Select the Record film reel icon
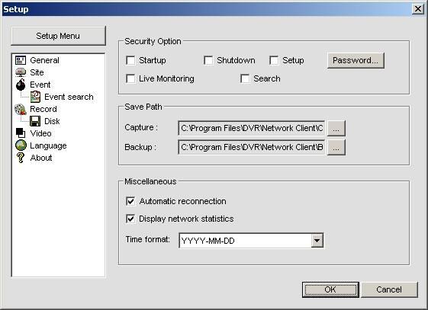Viewport: 428px width, 310px height. pyautogui.click(x=21, y=109)
